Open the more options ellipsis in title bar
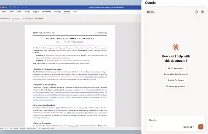 coord(27,7)
